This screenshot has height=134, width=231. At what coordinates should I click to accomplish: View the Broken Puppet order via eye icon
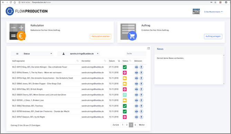click(x=136, y=84)
